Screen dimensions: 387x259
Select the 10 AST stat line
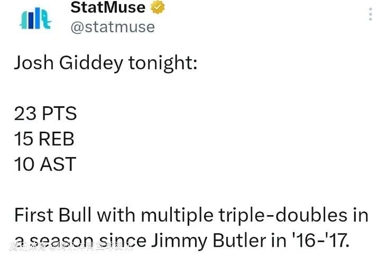(45, 164)
